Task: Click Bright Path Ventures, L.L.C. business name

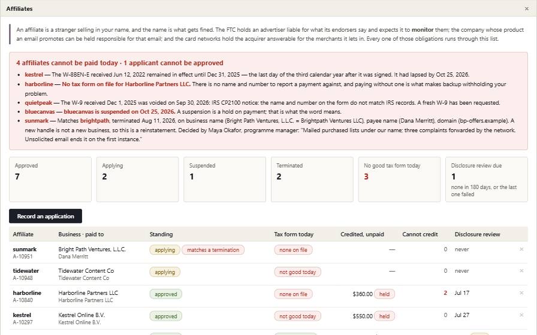Action: tap(92, 249)
